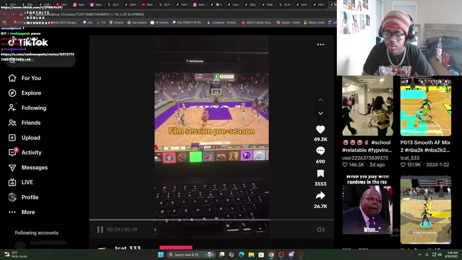Open OBS Studio from taskbar
The width and height of the screenshot is (462, 260).
281,255
